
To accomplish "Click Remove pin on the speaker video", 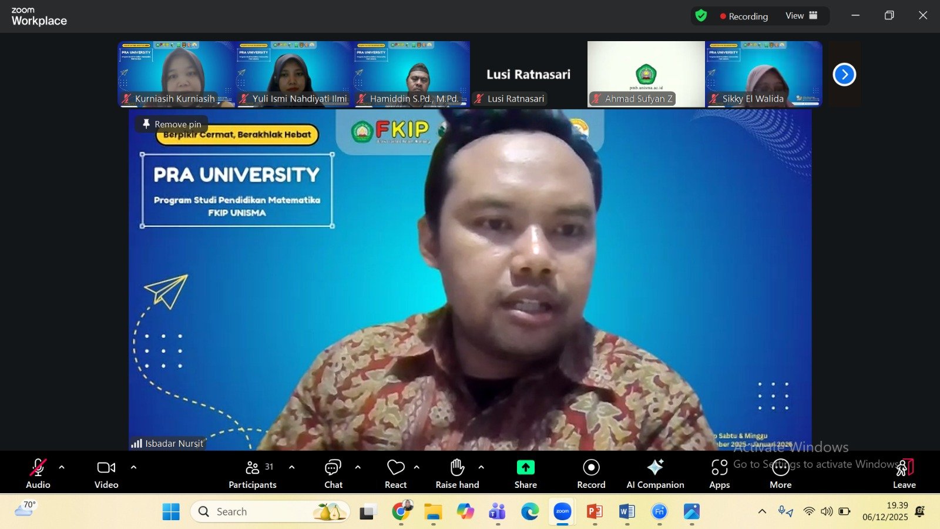I will [x=171, y=124].
